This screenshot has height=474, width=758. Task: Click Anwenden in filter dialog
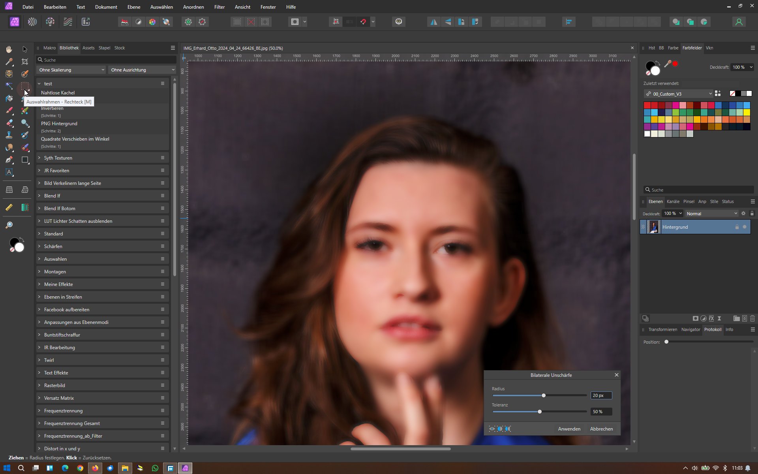coord(569,429)
